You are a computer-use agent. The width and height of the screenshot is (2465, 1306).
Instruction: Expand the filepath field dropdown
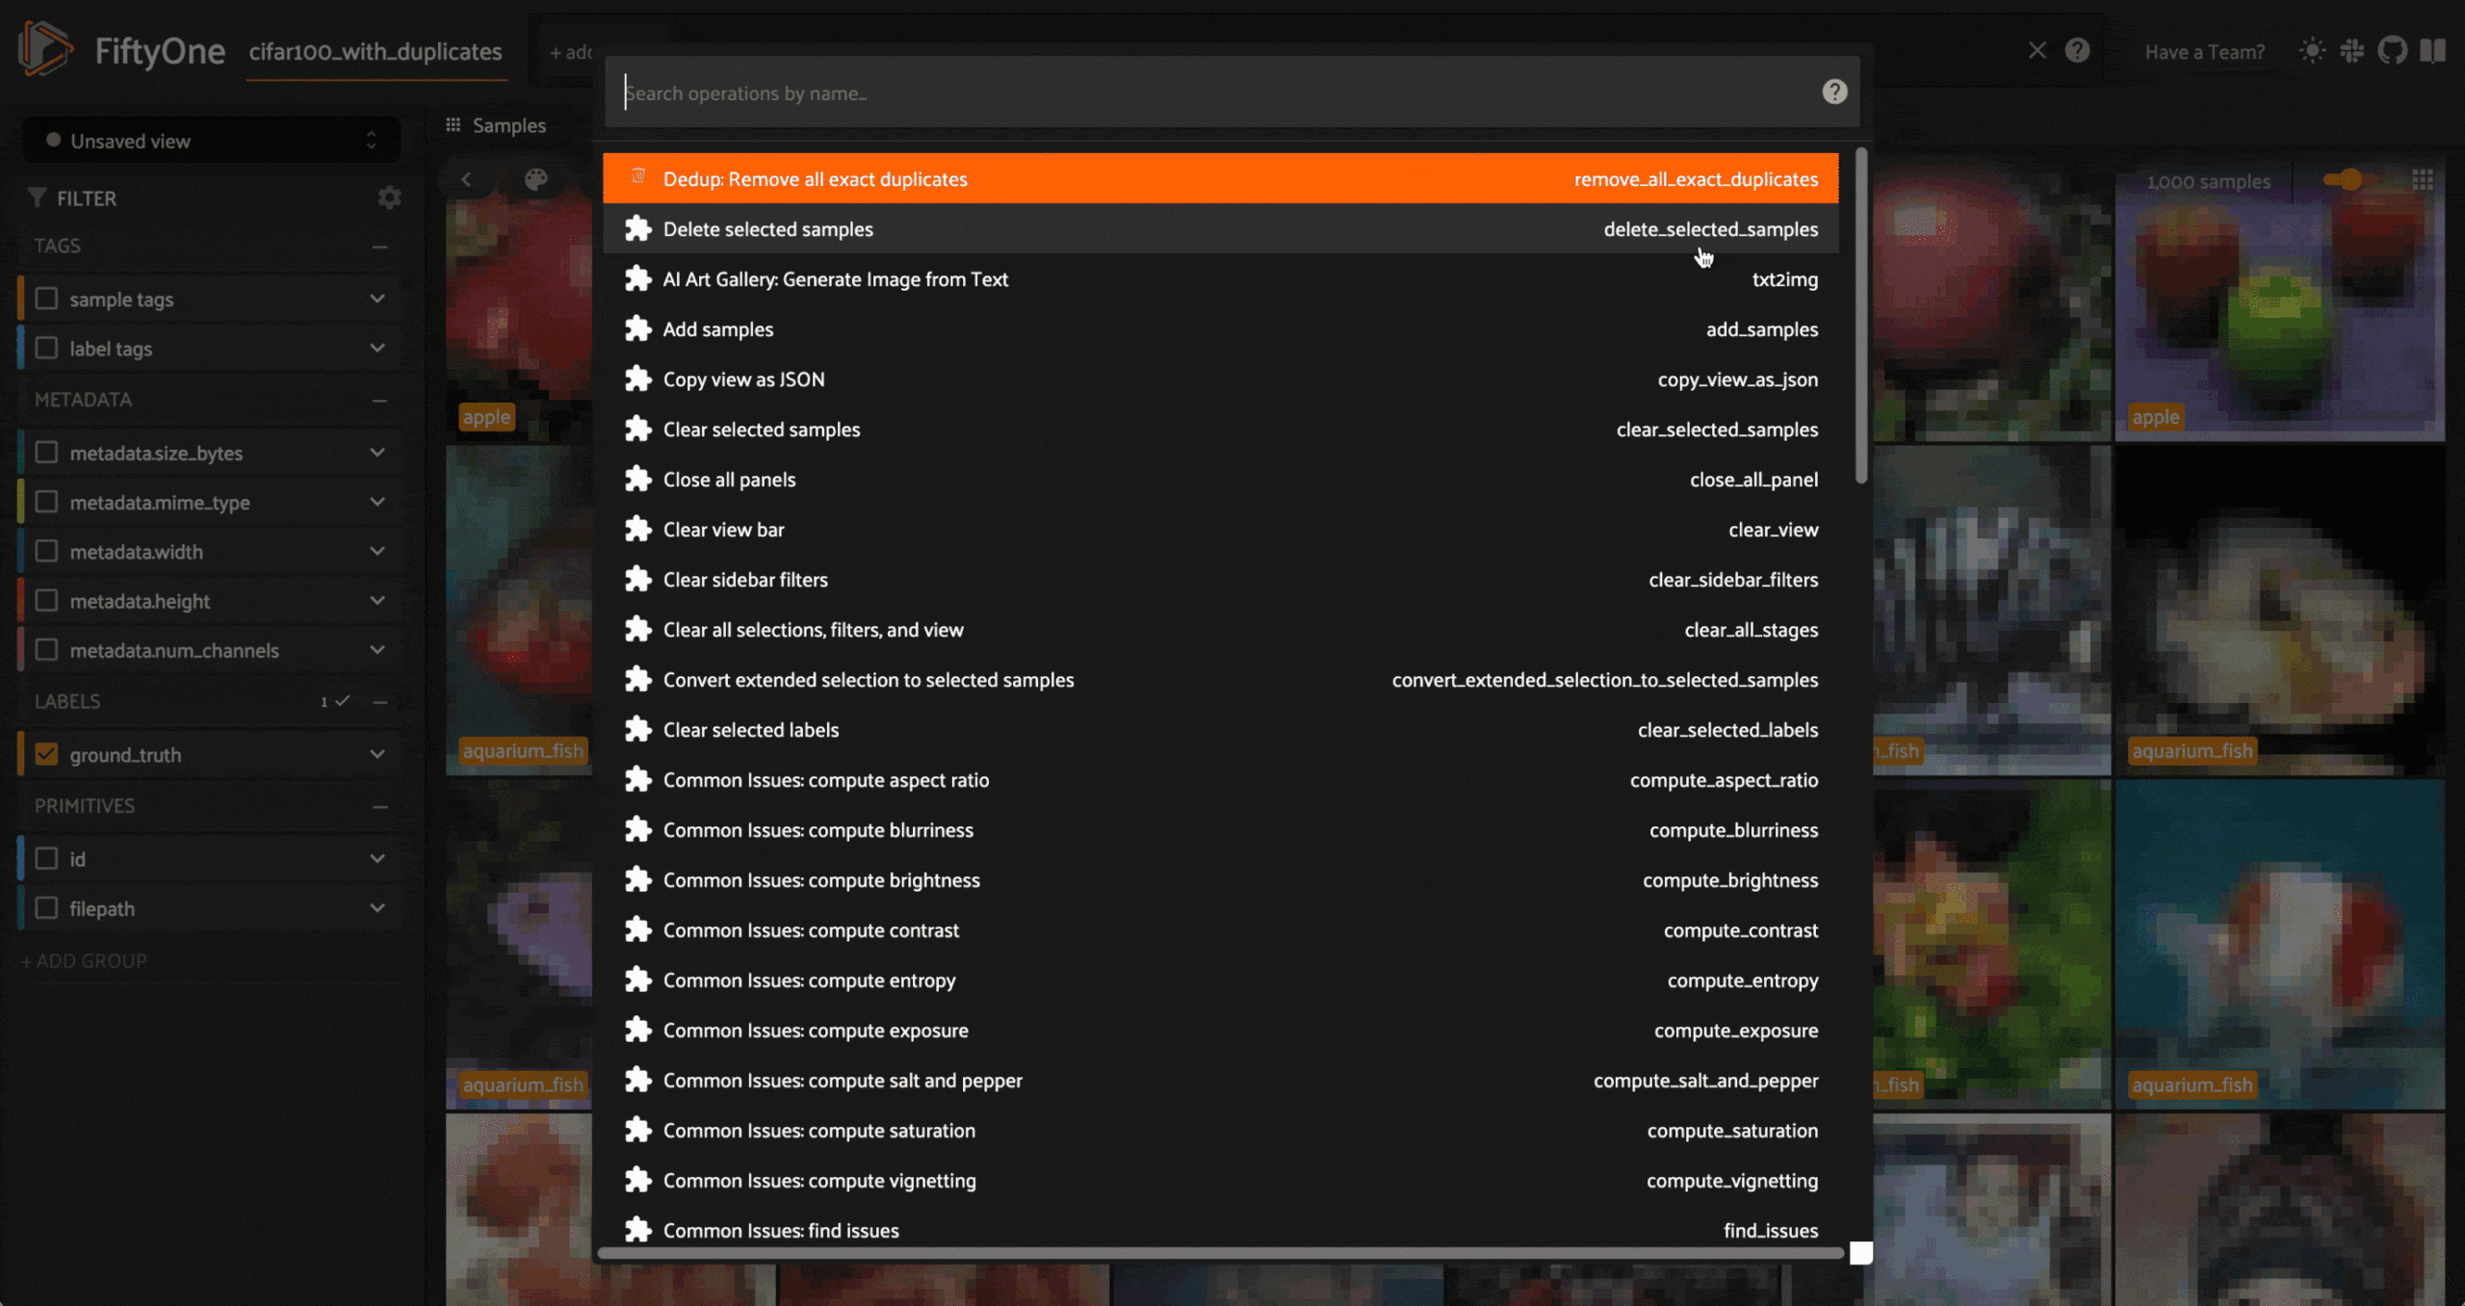[377, 908]
